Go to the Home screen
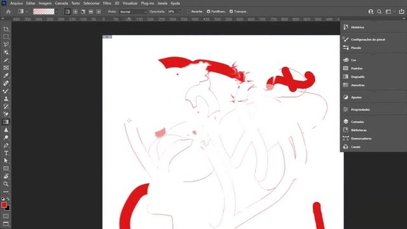 pyautogui.click(x=8, y=11)
